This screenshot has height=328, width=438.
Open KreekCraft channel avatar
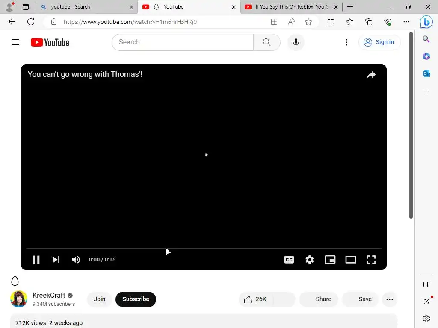click(19, 299)
